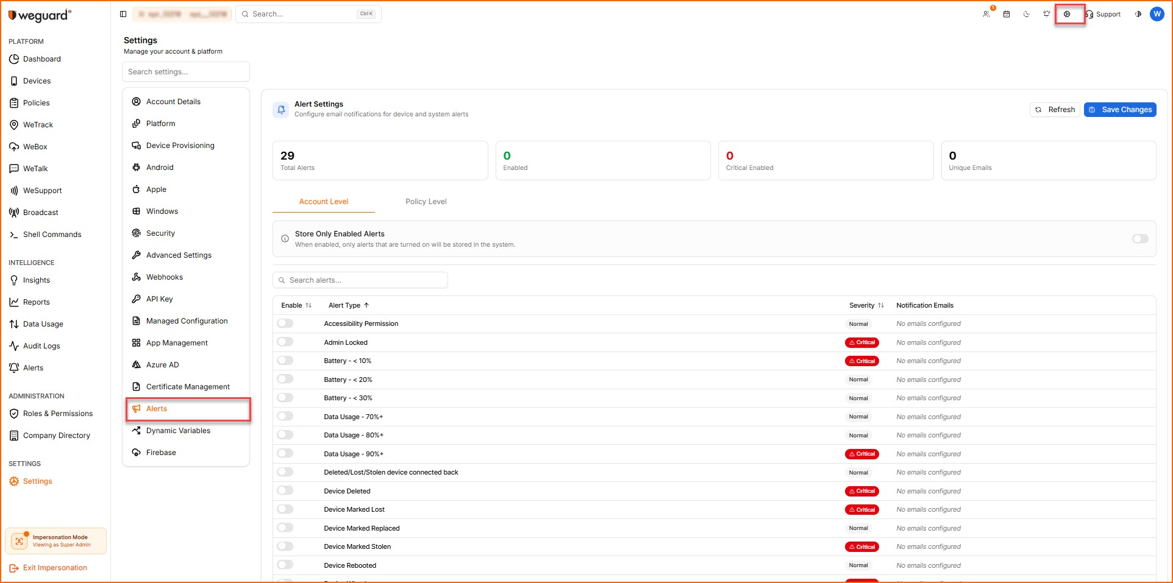Sort alerts by Alert Type column
This screenshot has height=583, width=1173.
(349, 305)
